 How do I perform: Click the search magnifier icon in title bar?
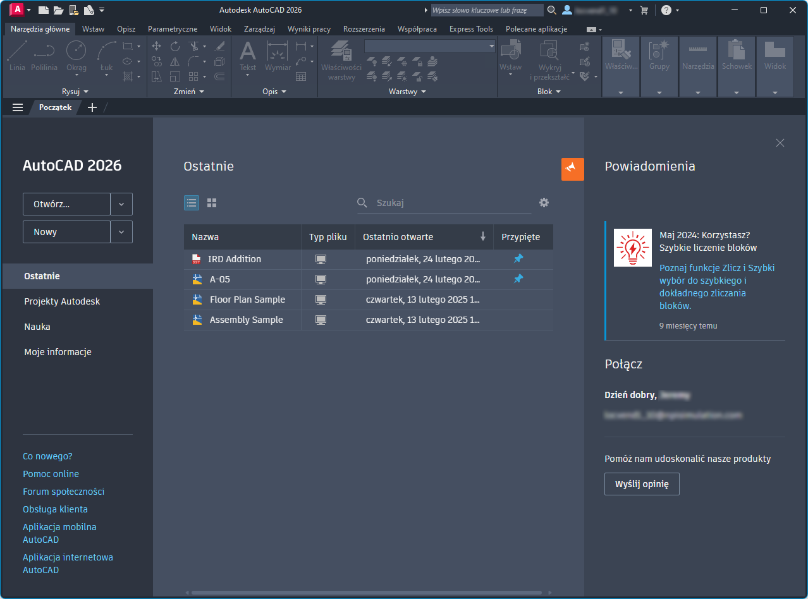tap(551, 10)
